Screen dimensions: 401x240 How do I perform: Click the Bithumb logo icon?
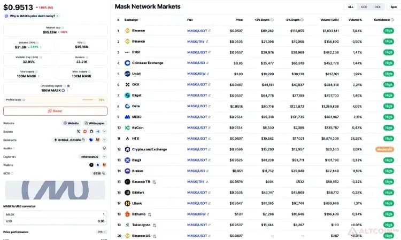(x=127, y=214)
